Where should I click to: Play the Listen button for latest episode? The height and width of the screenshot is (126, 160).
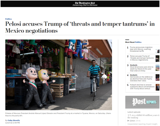coord(132,121)
